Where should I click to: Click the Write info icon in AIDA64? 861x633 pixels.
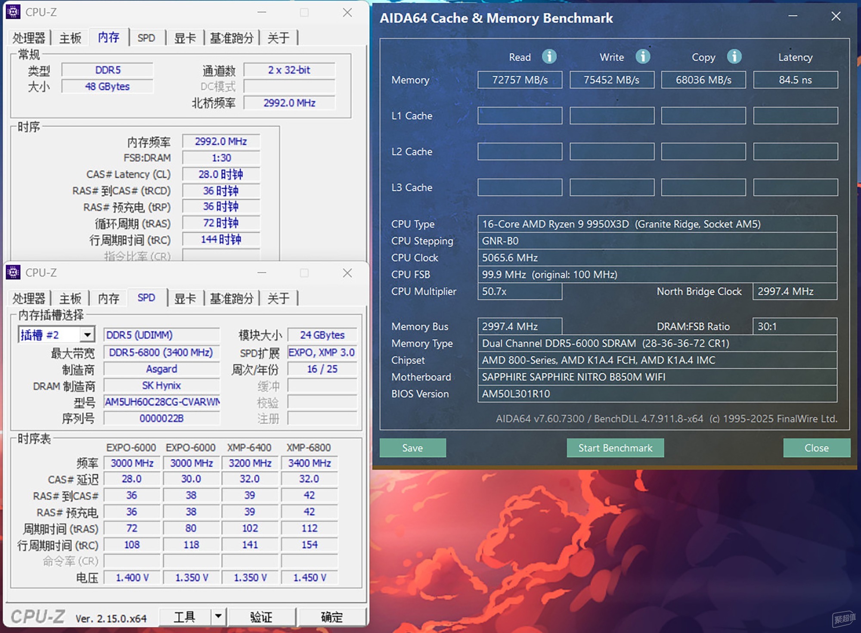pos(643,56)
